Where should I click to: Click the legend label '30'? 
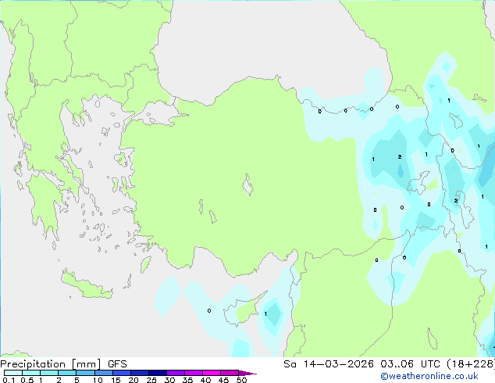click(x=169, y=380)
